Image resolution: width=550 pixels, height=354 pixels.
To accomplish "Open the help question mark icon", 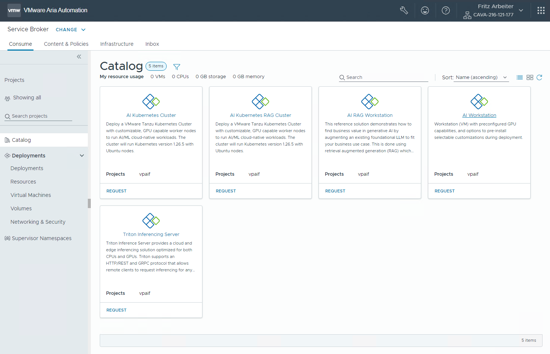I will pyautogui.click(x=445, y=10).
